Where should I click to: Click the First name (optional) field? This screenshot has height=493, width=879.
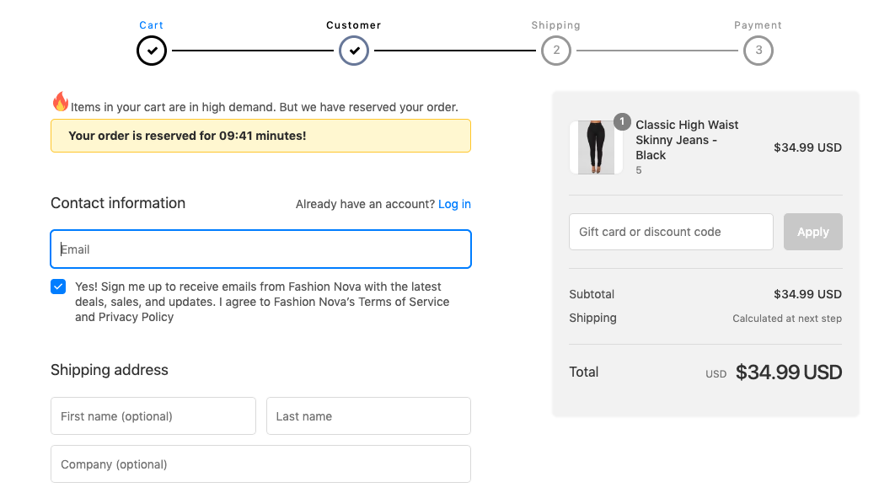tap(153, 416)
